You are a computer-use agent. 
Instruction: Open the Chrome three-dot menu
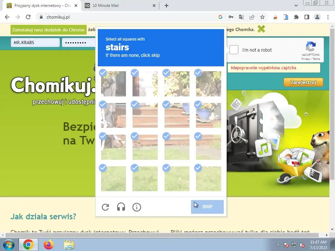pos(328,17)
